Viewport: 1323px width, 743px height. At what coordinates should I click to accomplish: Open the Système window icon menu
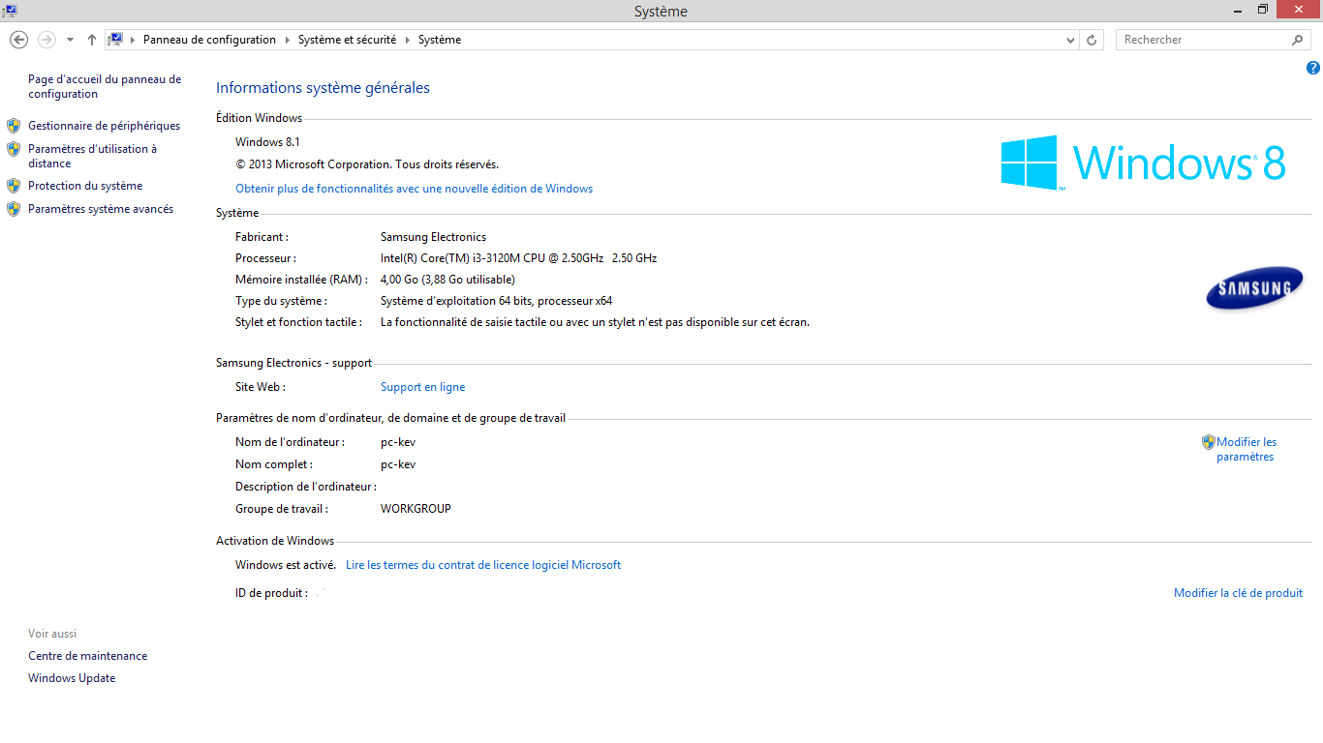coord(9,10)
